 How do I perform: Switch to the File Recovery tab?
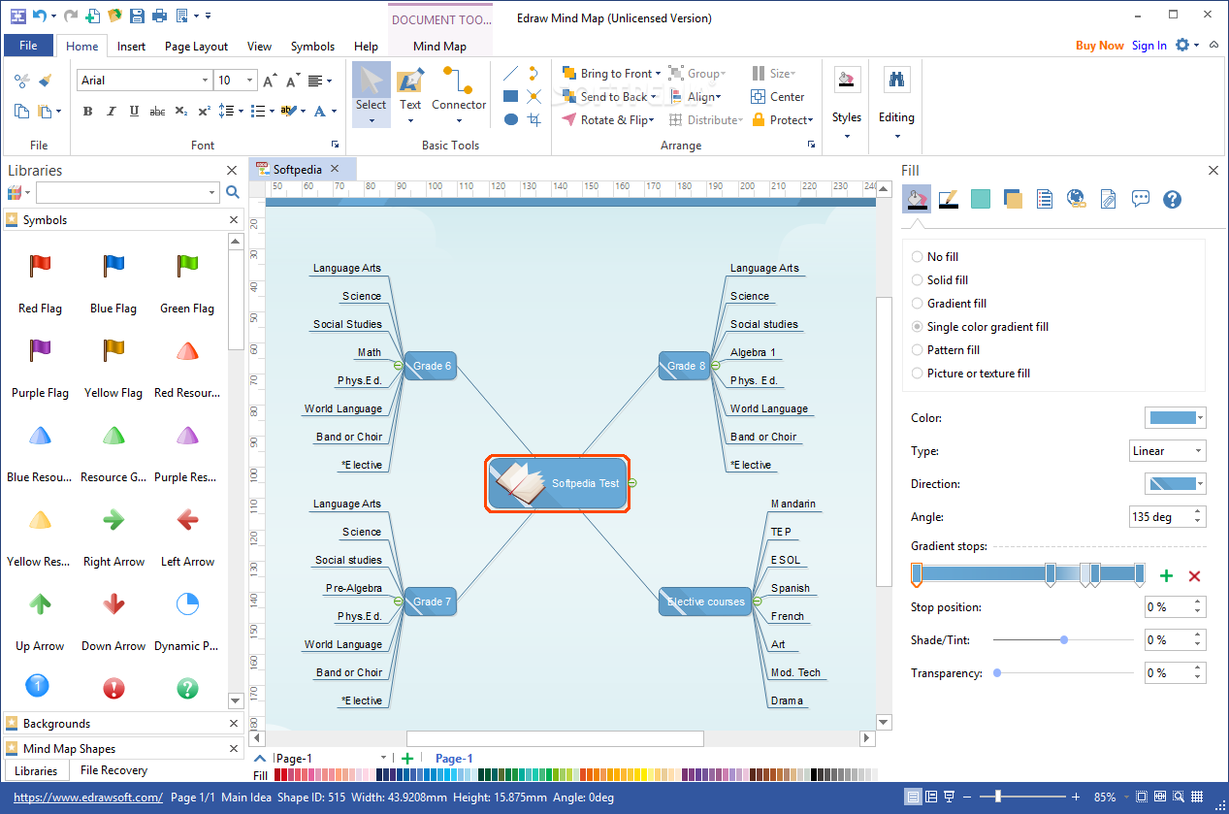coord(114,770)
